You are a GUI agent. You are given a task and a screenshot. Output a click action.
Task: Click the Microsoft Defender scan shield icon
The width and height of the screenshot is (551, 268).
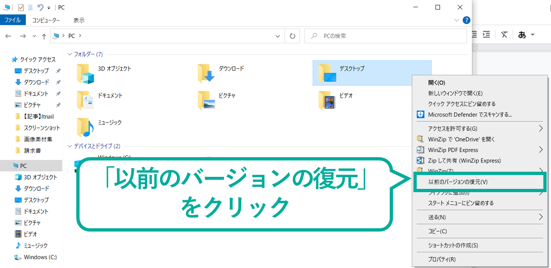click(420, 114)
